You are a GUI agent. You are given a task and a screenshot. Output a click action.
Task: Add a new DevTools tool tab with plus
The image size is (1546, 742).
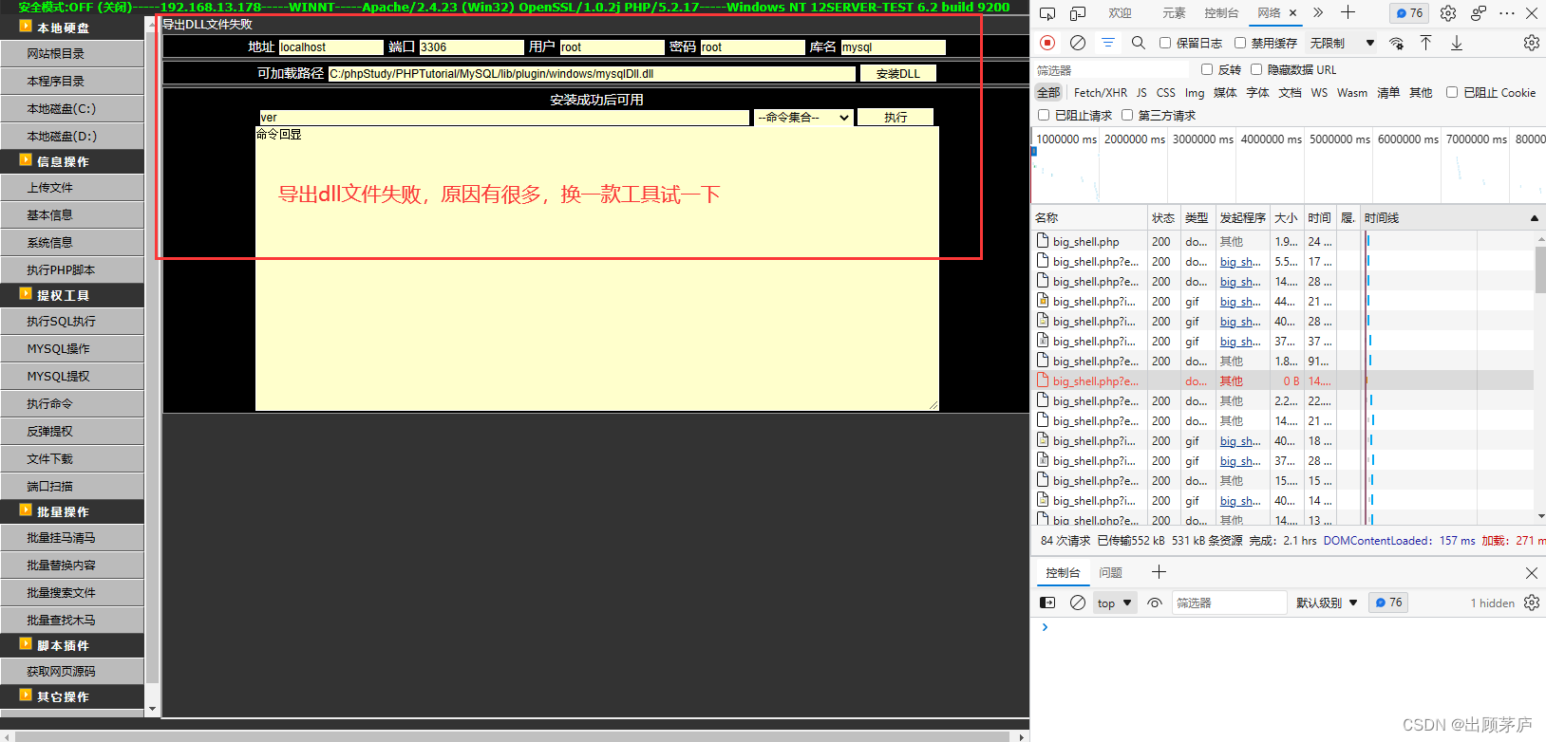[1348, 12]
